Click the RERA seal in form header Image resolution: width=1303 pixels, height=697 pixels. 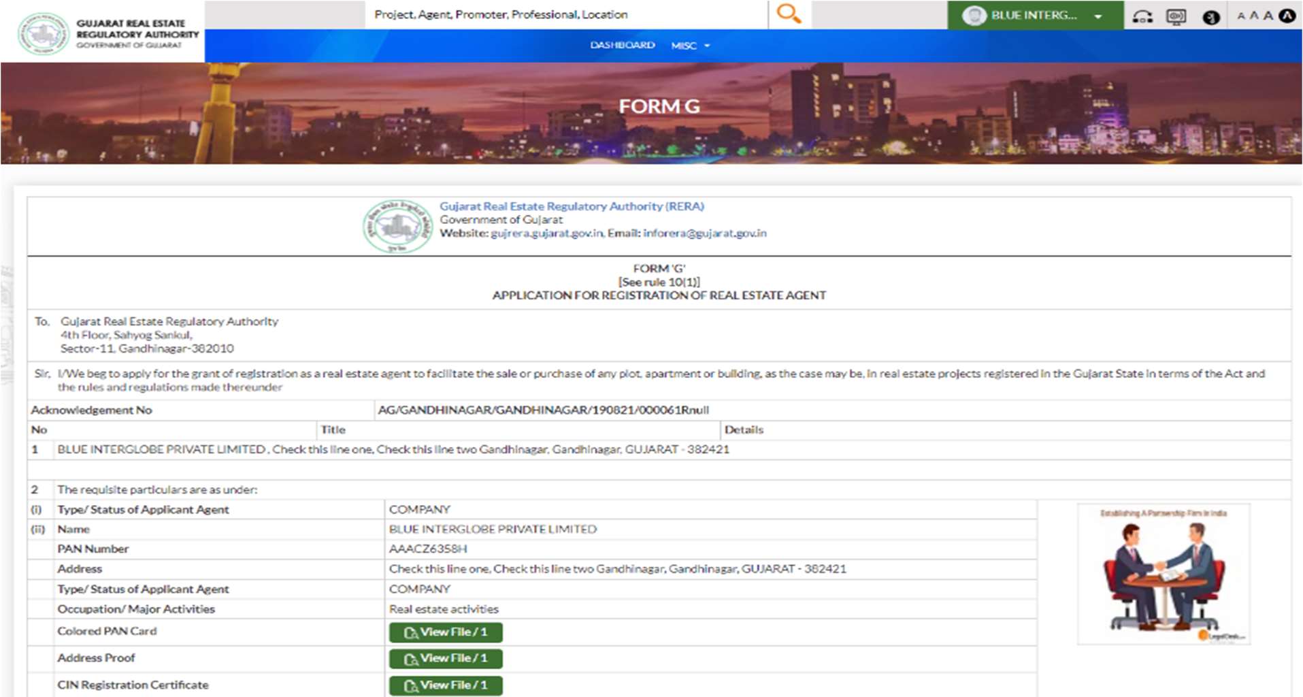click(x=397, y=226)
